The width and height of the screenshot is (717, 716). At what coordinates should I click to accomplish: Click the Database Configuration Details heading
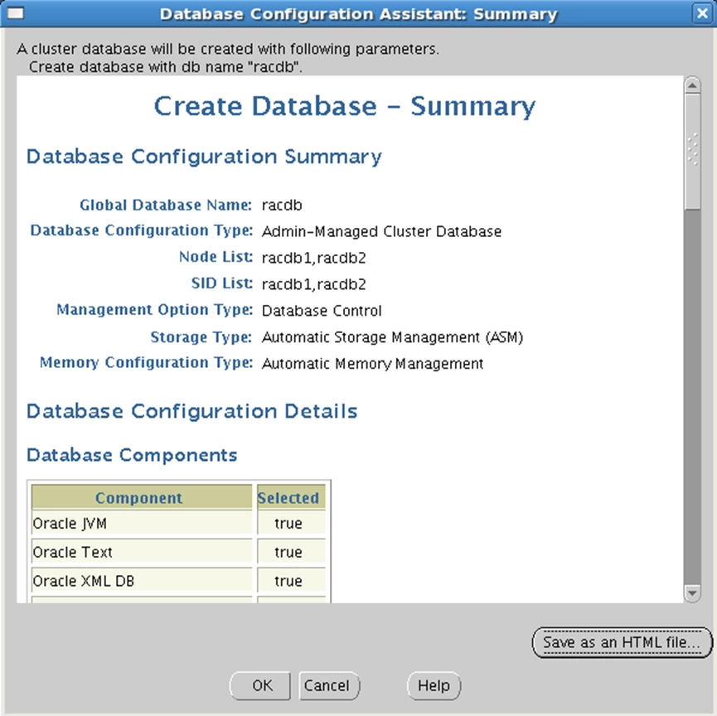[192, 411]
